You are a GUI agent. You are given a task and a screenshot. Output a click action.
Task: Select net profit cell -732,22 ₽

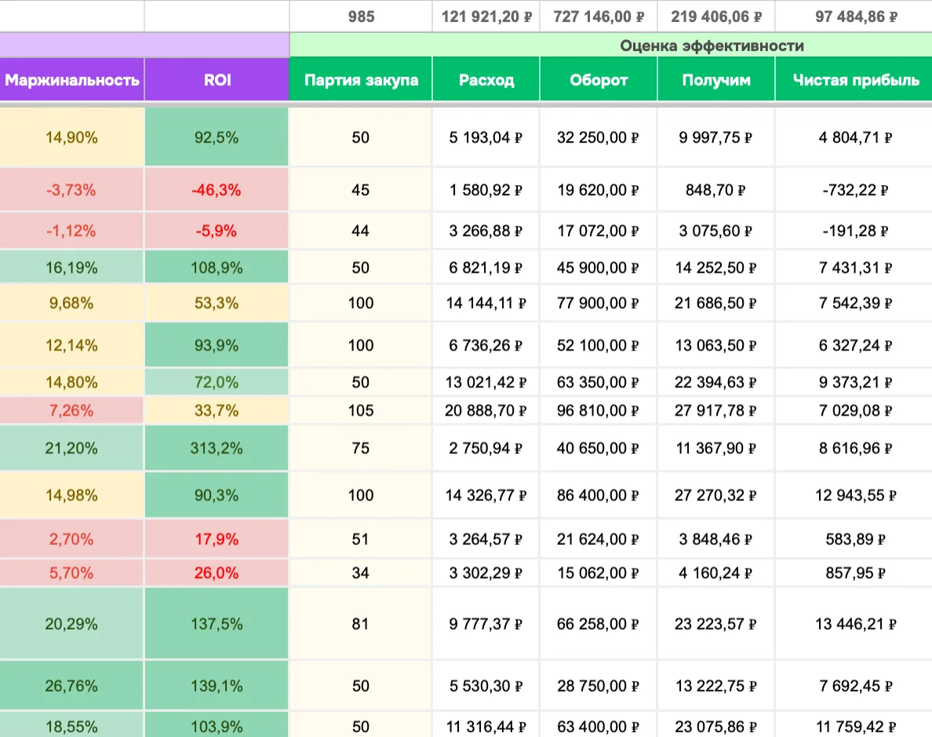click(854, 190)
